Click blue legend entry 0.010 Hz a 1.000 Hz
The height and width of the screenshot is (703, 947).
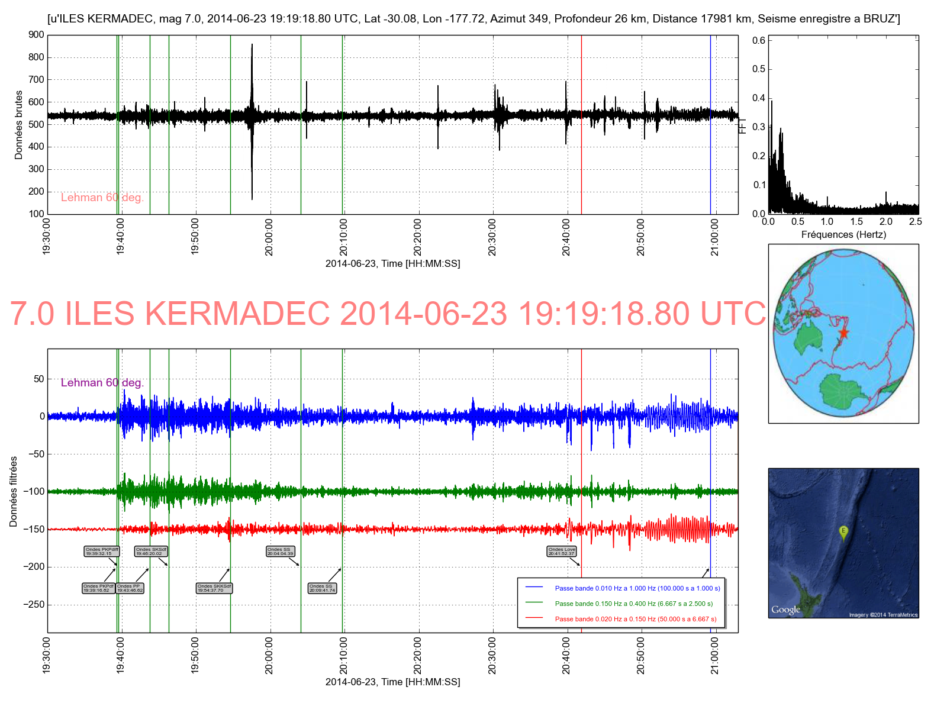pos(637,588)
